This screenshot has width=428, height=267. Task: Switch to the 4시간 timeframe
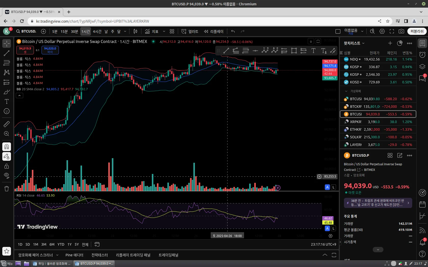pyautogui.click(x=97, y=31)
